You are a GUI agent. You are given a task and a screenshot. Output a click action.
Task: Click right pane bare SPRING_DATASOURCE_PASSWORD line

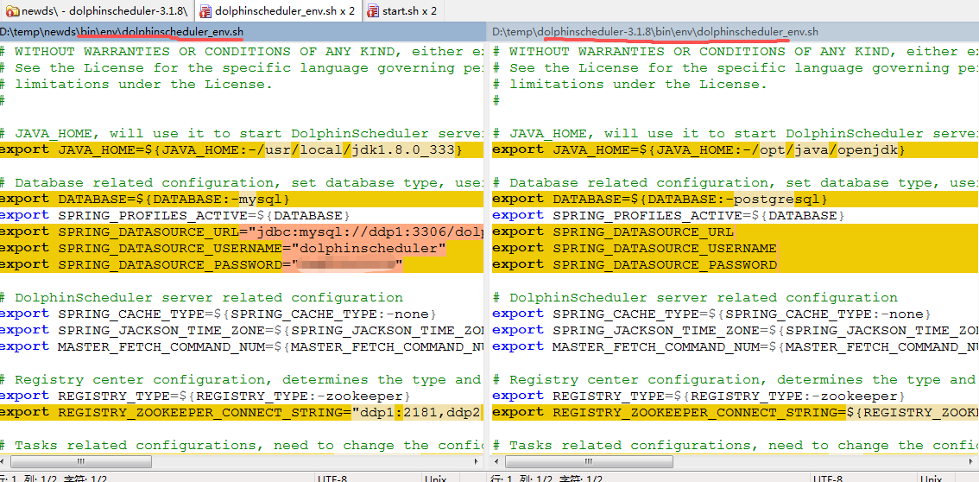coord(736,264)
